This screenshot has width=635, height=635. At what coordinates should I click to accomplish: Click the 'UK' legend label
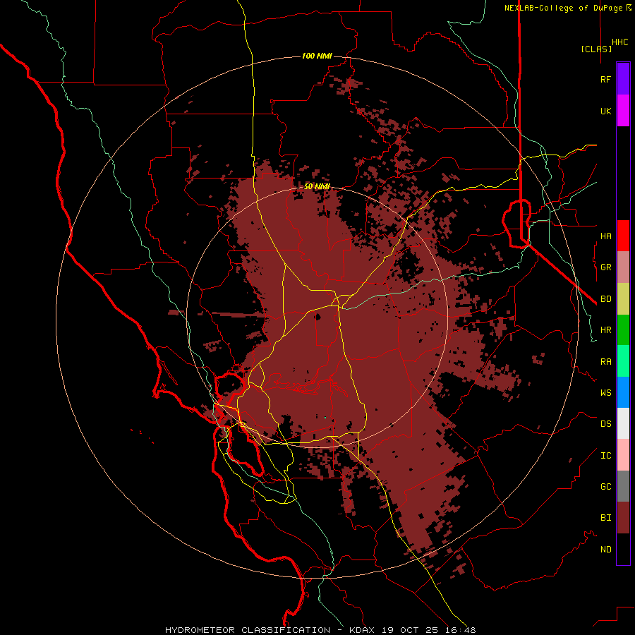(606, 111)
